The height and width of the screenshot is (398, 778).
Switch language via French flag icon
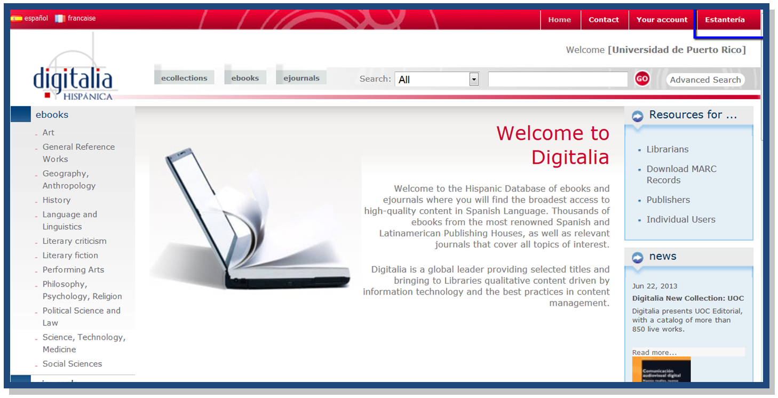pos(60,18)
